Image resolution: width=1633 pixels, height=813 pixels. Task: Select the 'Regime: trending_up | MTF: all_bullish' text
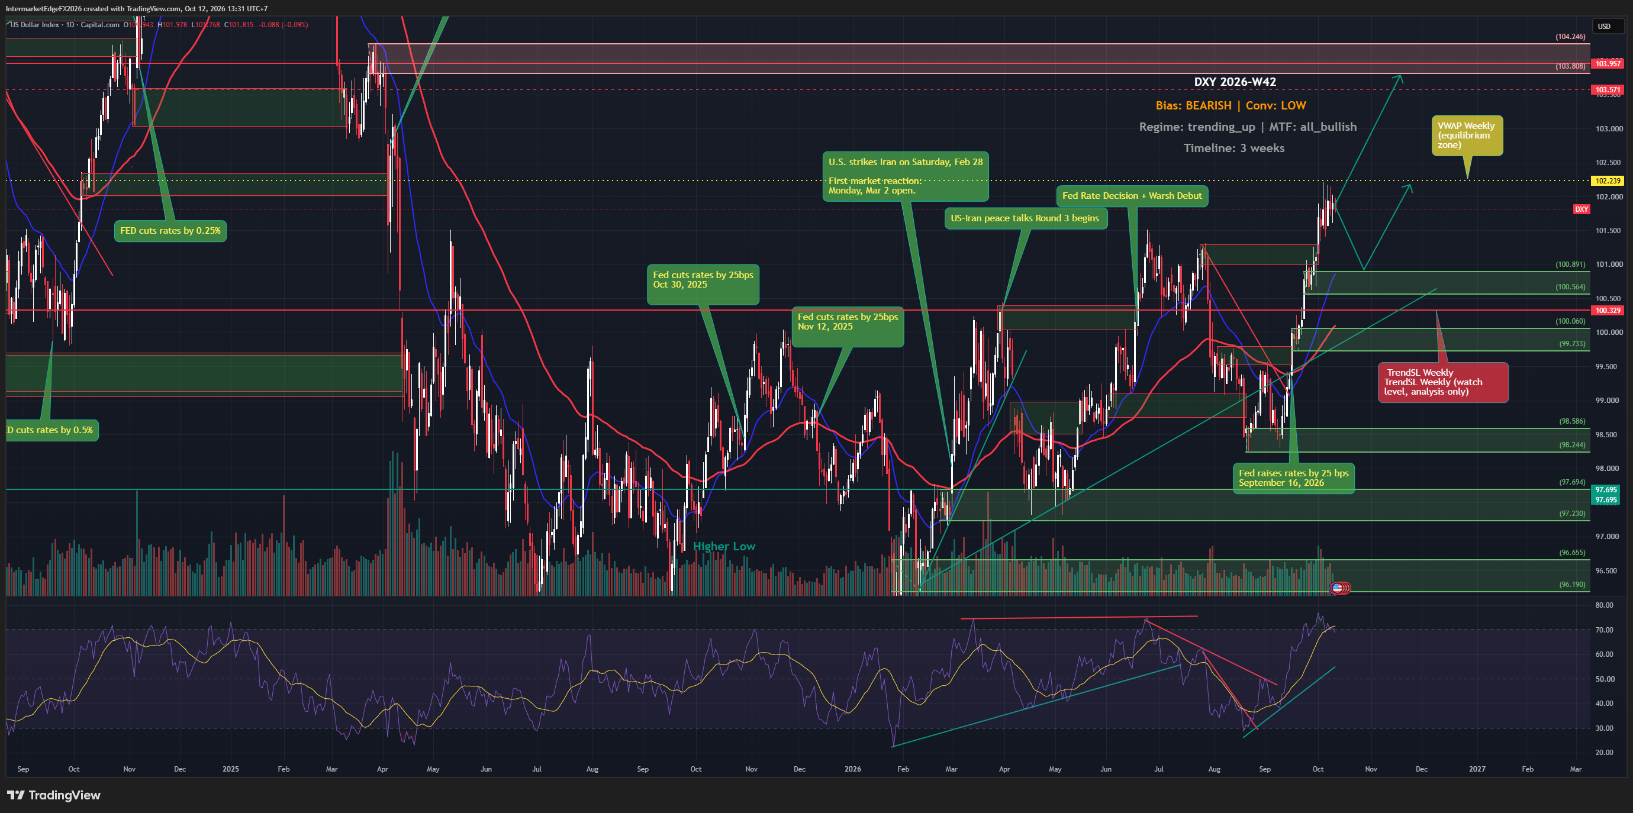pos(1248,127)
